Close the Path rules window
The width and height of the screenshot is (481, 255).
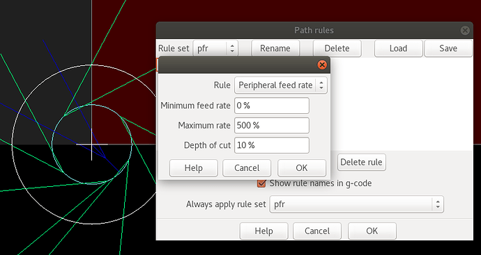click(x=465, y=31)
